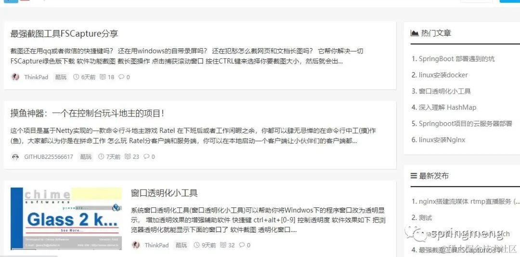Click the comment icon on 窗口透明化小工具 post
The width and height of the screenshot is (520, 257).
click(242, 245)
